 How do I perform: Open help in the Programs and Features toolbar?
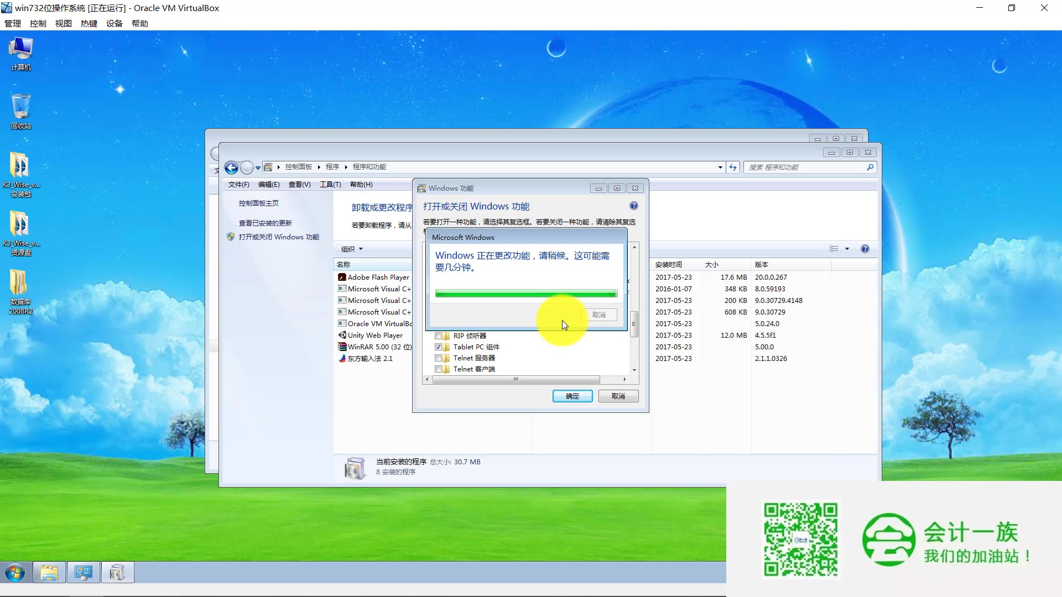[865, 249]
